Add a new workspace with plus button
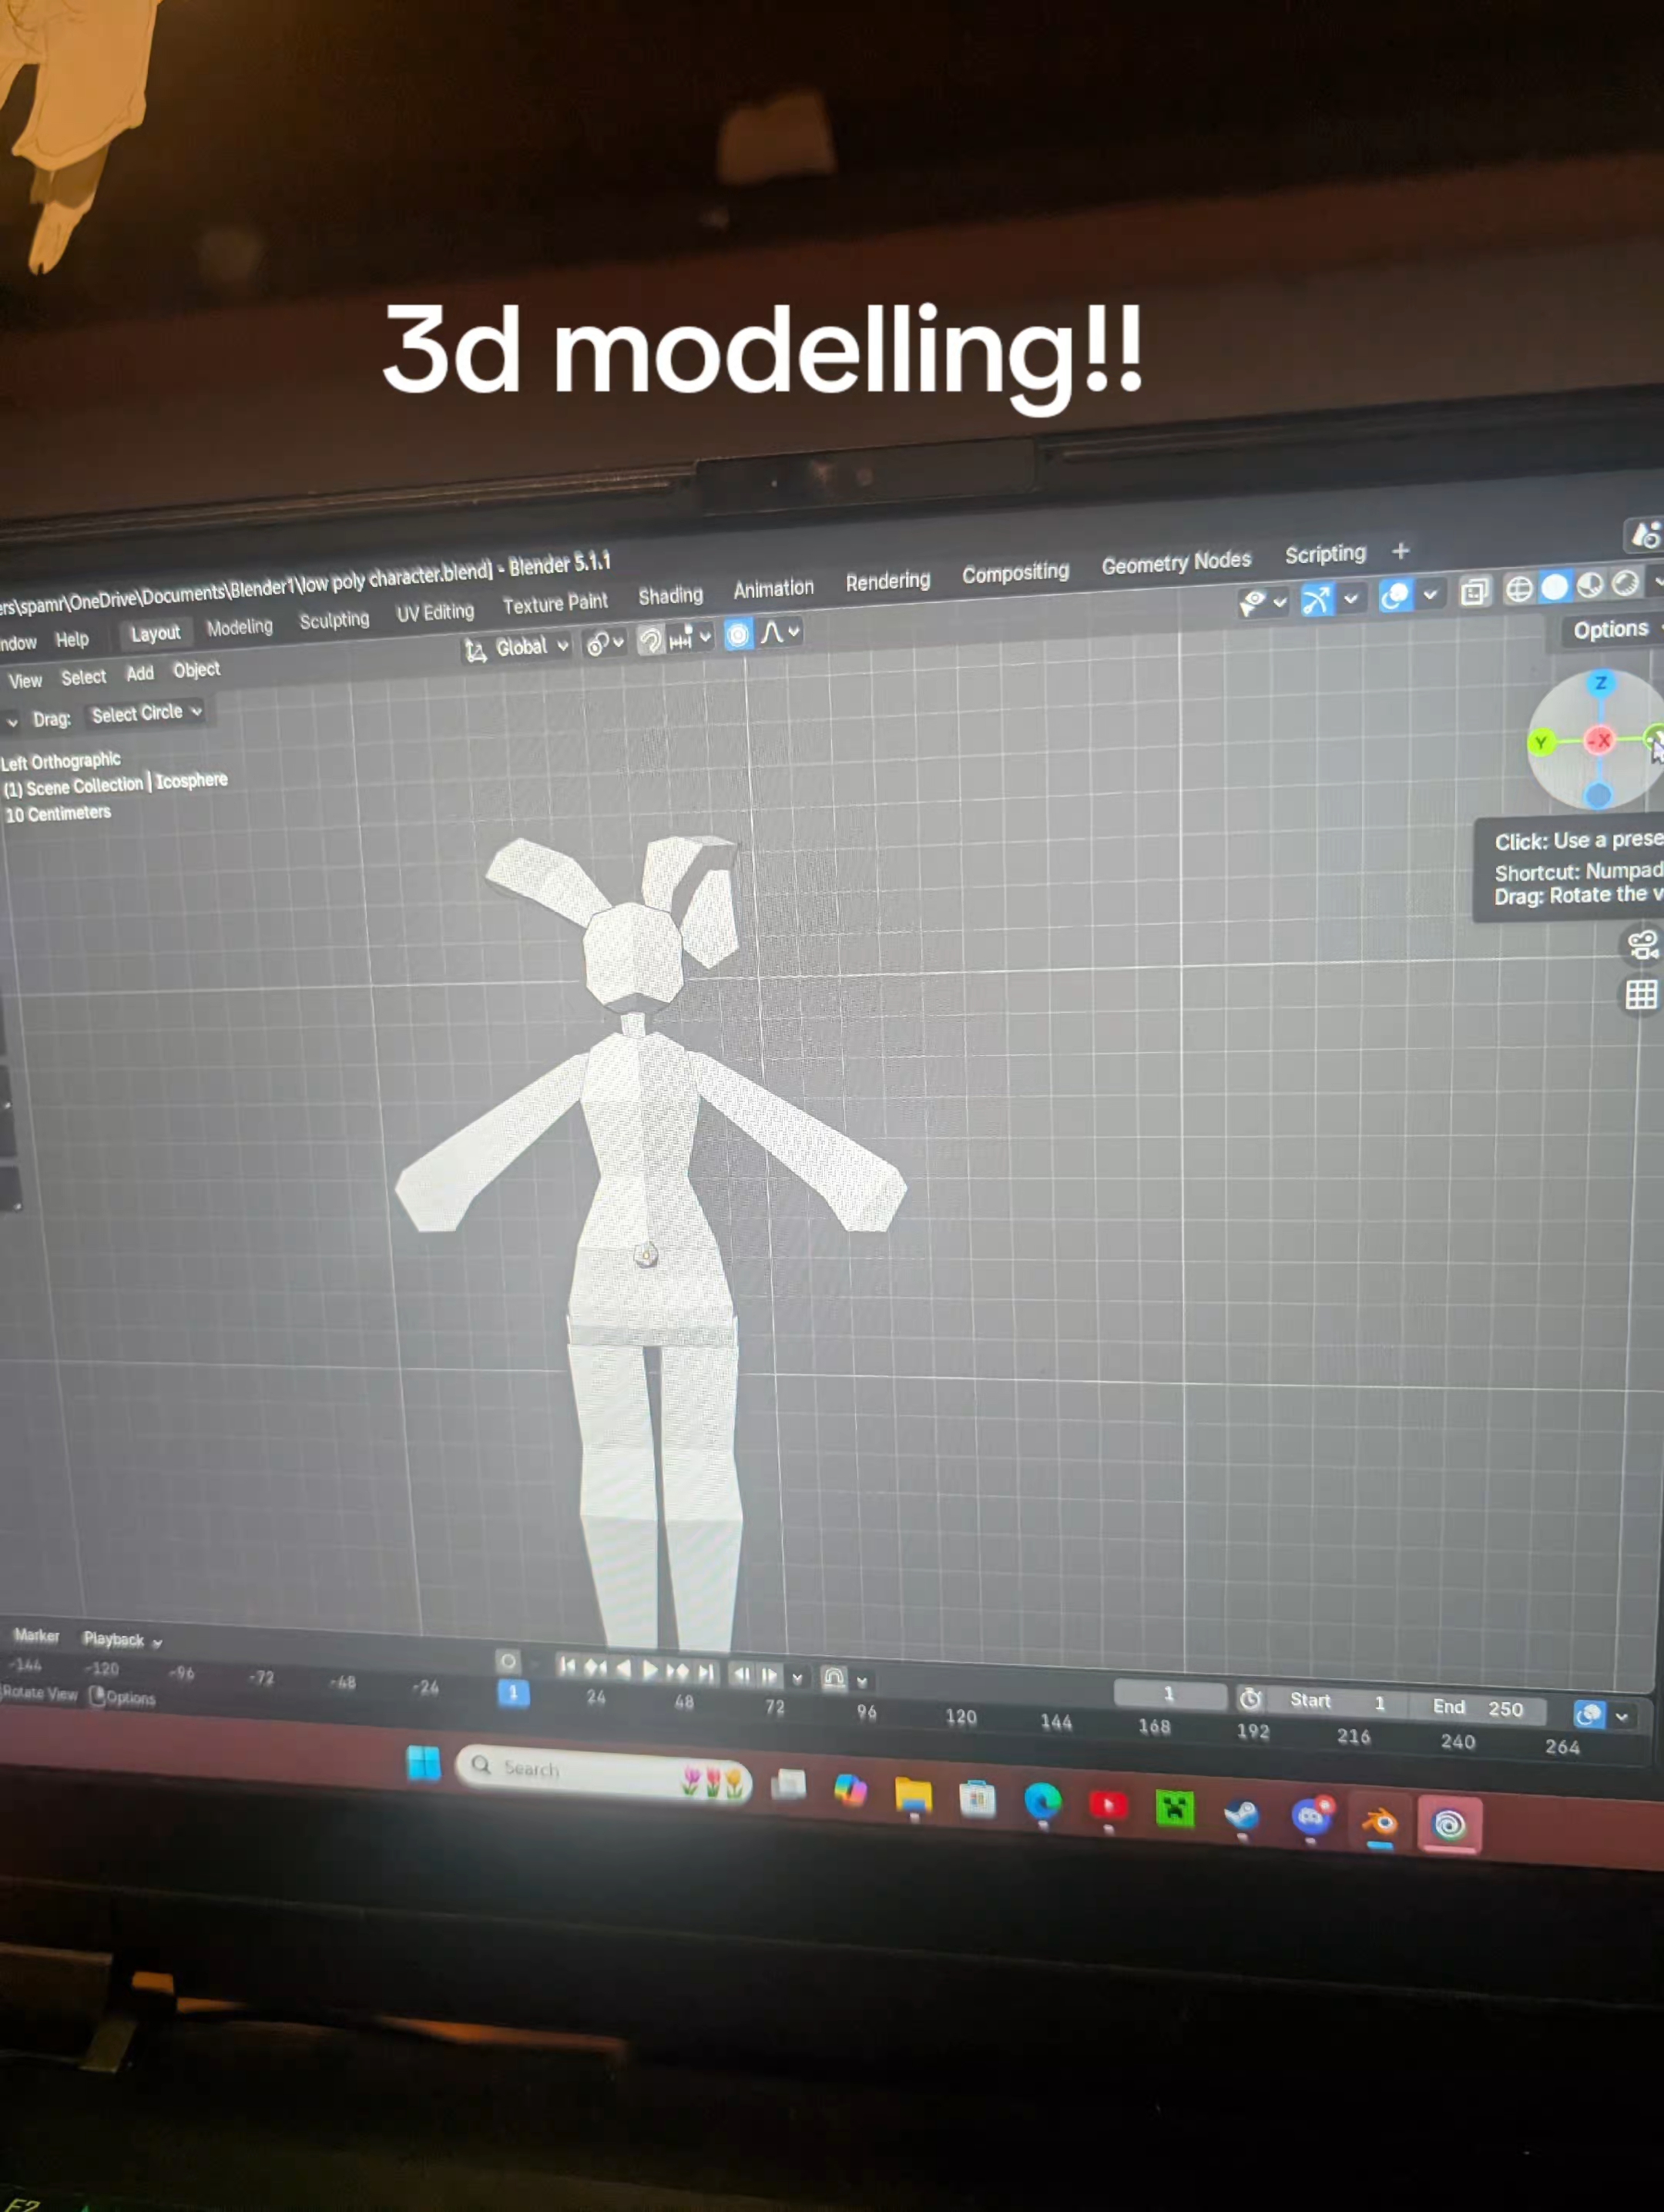 click(1400, 551)
